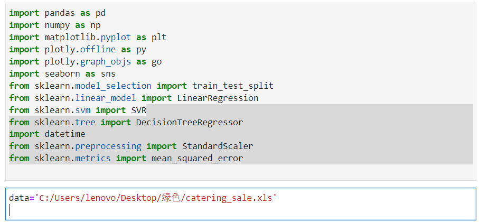Image resolution: width=479 pixels, height=222 pixels.
Task: Click the 'import datetime' line
Action: 47,134
